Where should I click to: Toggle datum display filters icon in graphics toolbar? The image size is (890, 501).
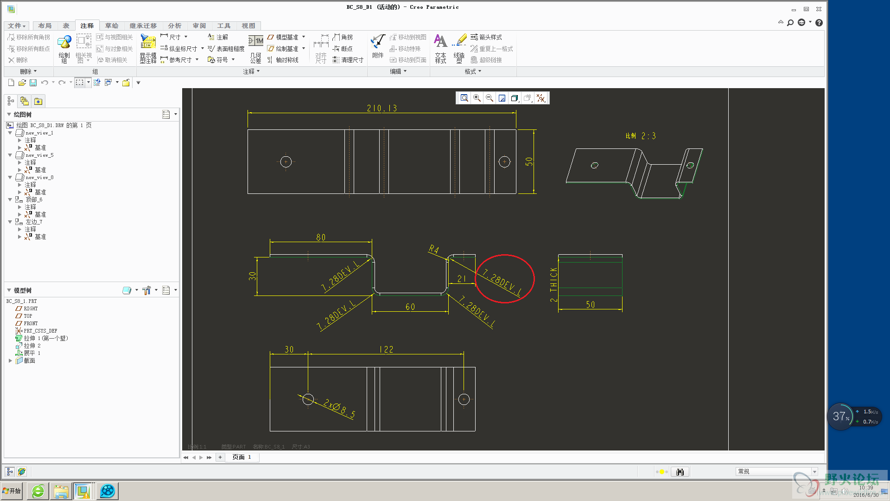[x=540, y=98]
